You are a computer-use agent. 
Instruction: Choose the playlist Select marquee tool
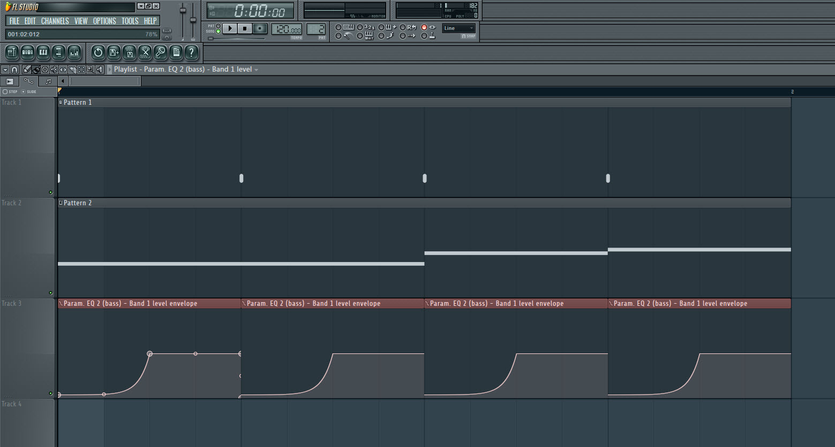click(x=81, y=70)
